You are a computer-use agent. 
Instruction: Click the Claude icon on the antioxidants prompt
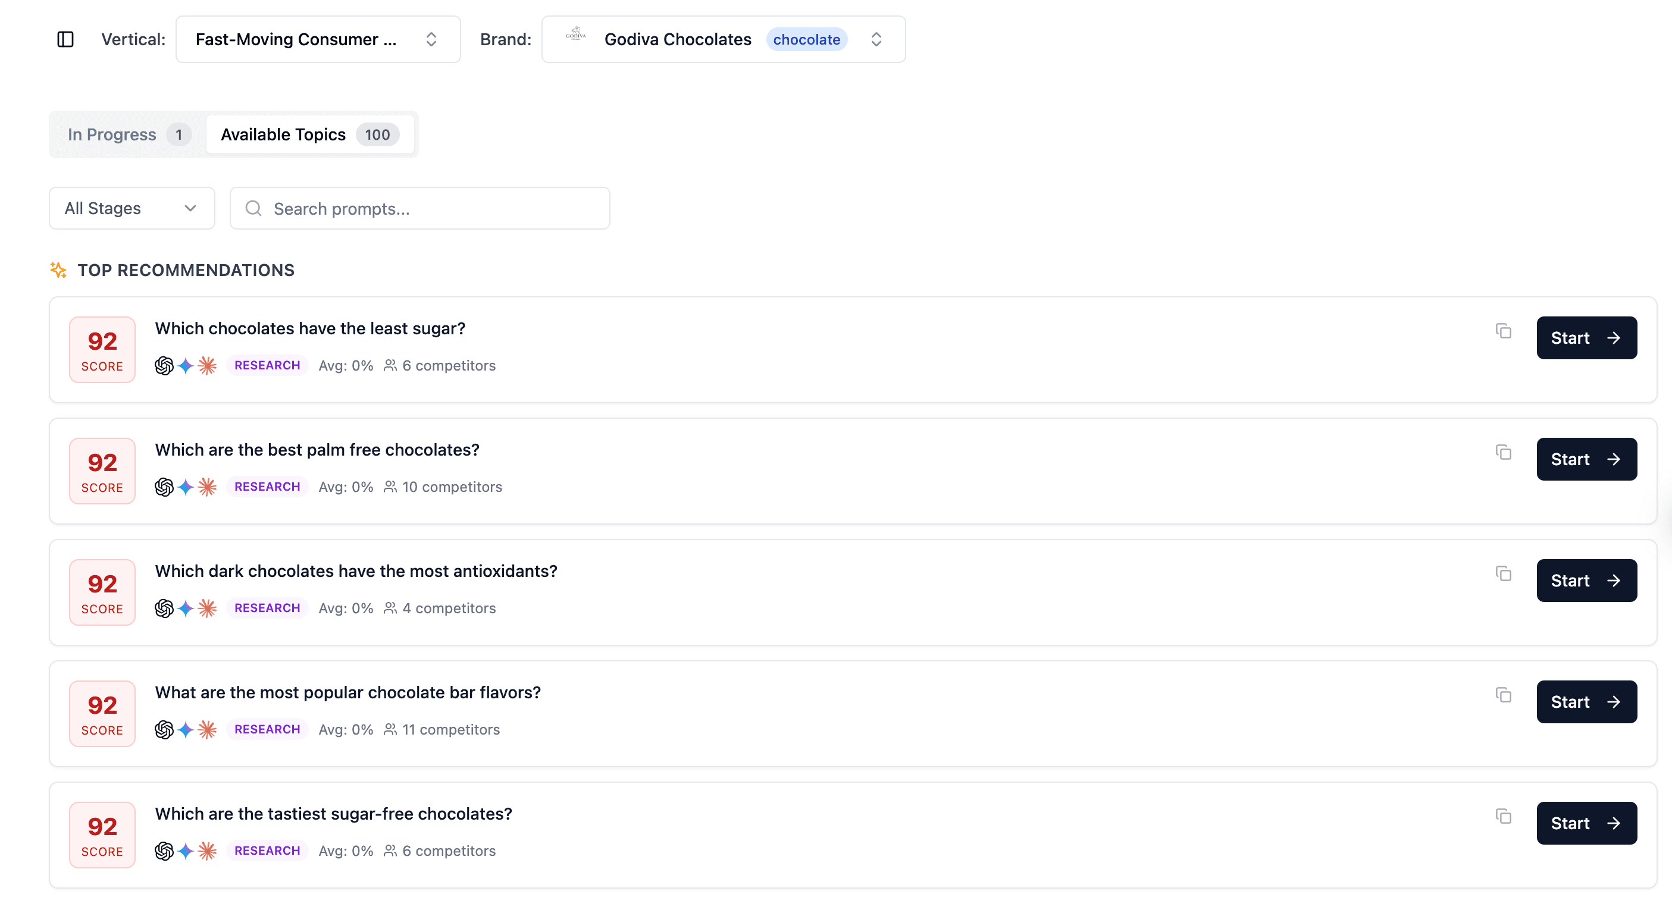pos(207,608)
